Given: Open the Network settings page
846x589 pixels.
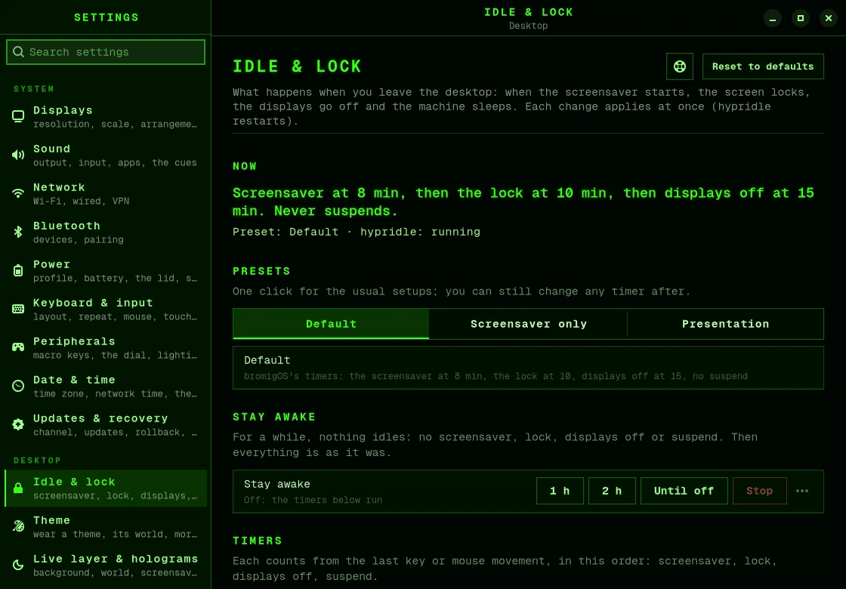Looking at the screenshot, I should click(106, 193).
